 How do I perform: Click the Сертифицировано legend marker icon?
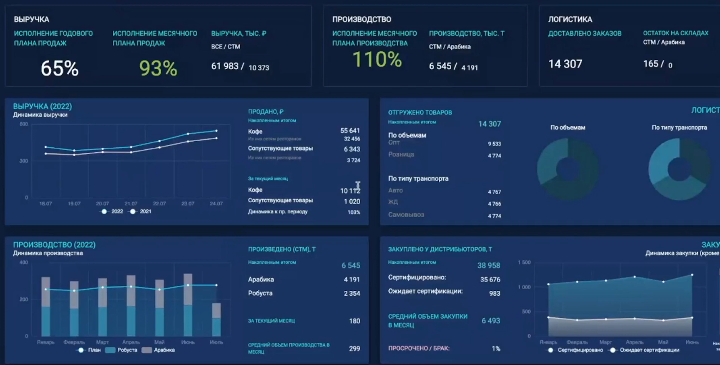[x=550, y=350]
